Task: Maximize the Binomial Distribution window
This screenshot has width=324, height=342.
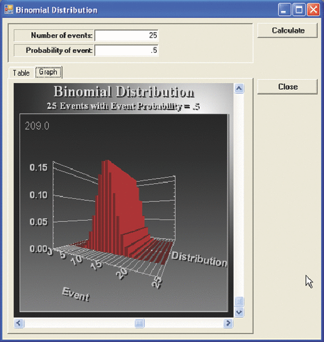Action: click(299, 10)
